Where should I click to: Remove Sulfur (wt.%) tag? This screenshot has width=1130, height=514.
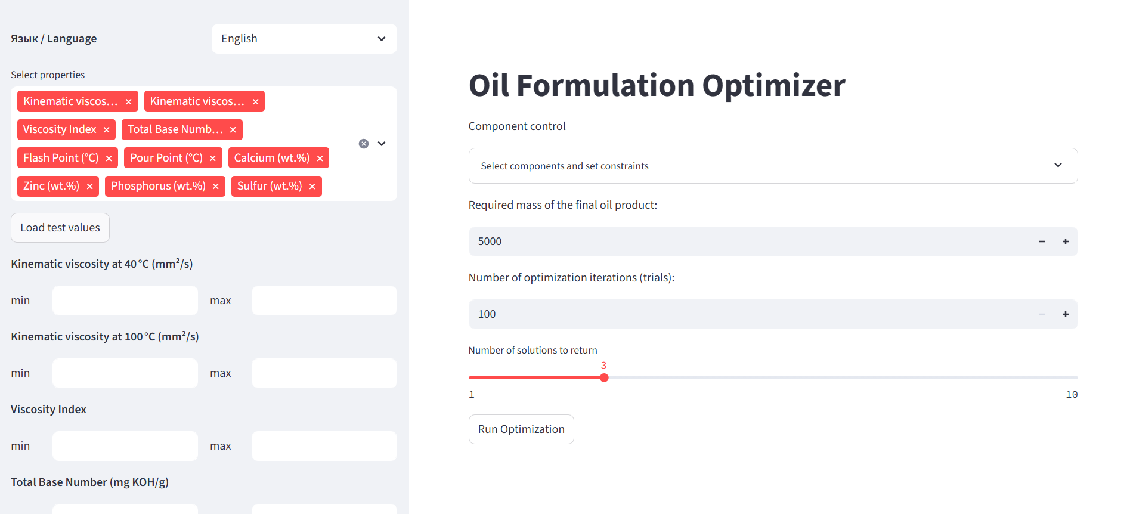point(312,187)
